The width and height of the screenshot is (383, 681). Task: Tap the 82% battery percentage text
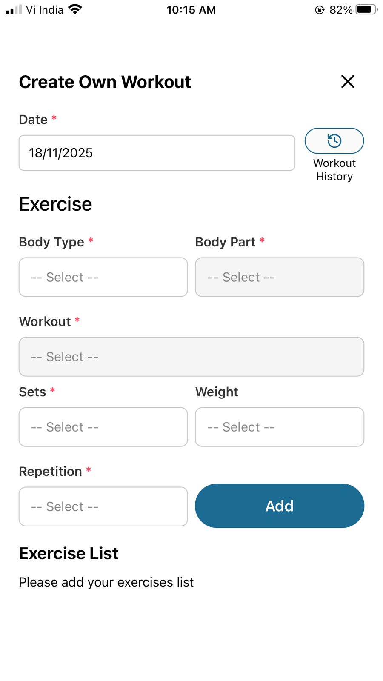(x=341, y=10)
